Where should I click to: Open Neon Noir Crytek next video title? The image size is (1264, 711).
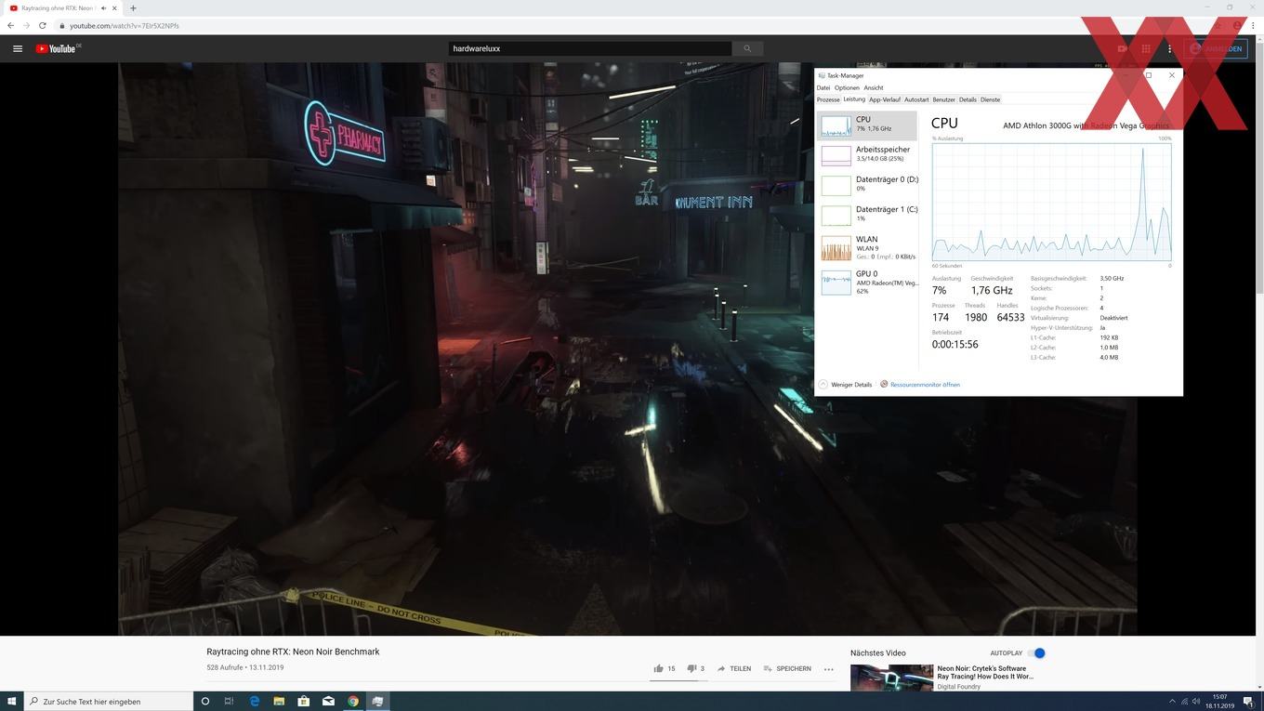tap(984, 672)
